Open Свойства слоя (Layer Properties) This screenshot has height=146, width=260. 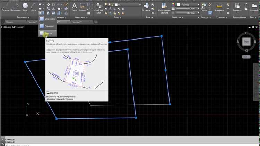point(99,8)
